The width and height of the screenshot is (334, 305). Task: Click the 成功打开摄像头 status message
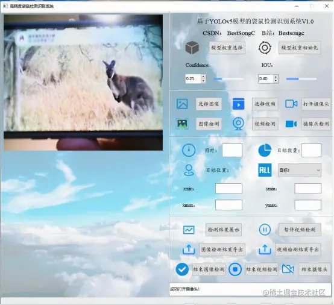coord(184,289)
